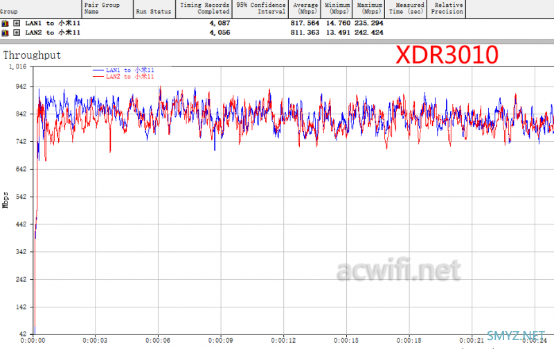Click the chart icon beside LAN2 to 小米11

5,33
